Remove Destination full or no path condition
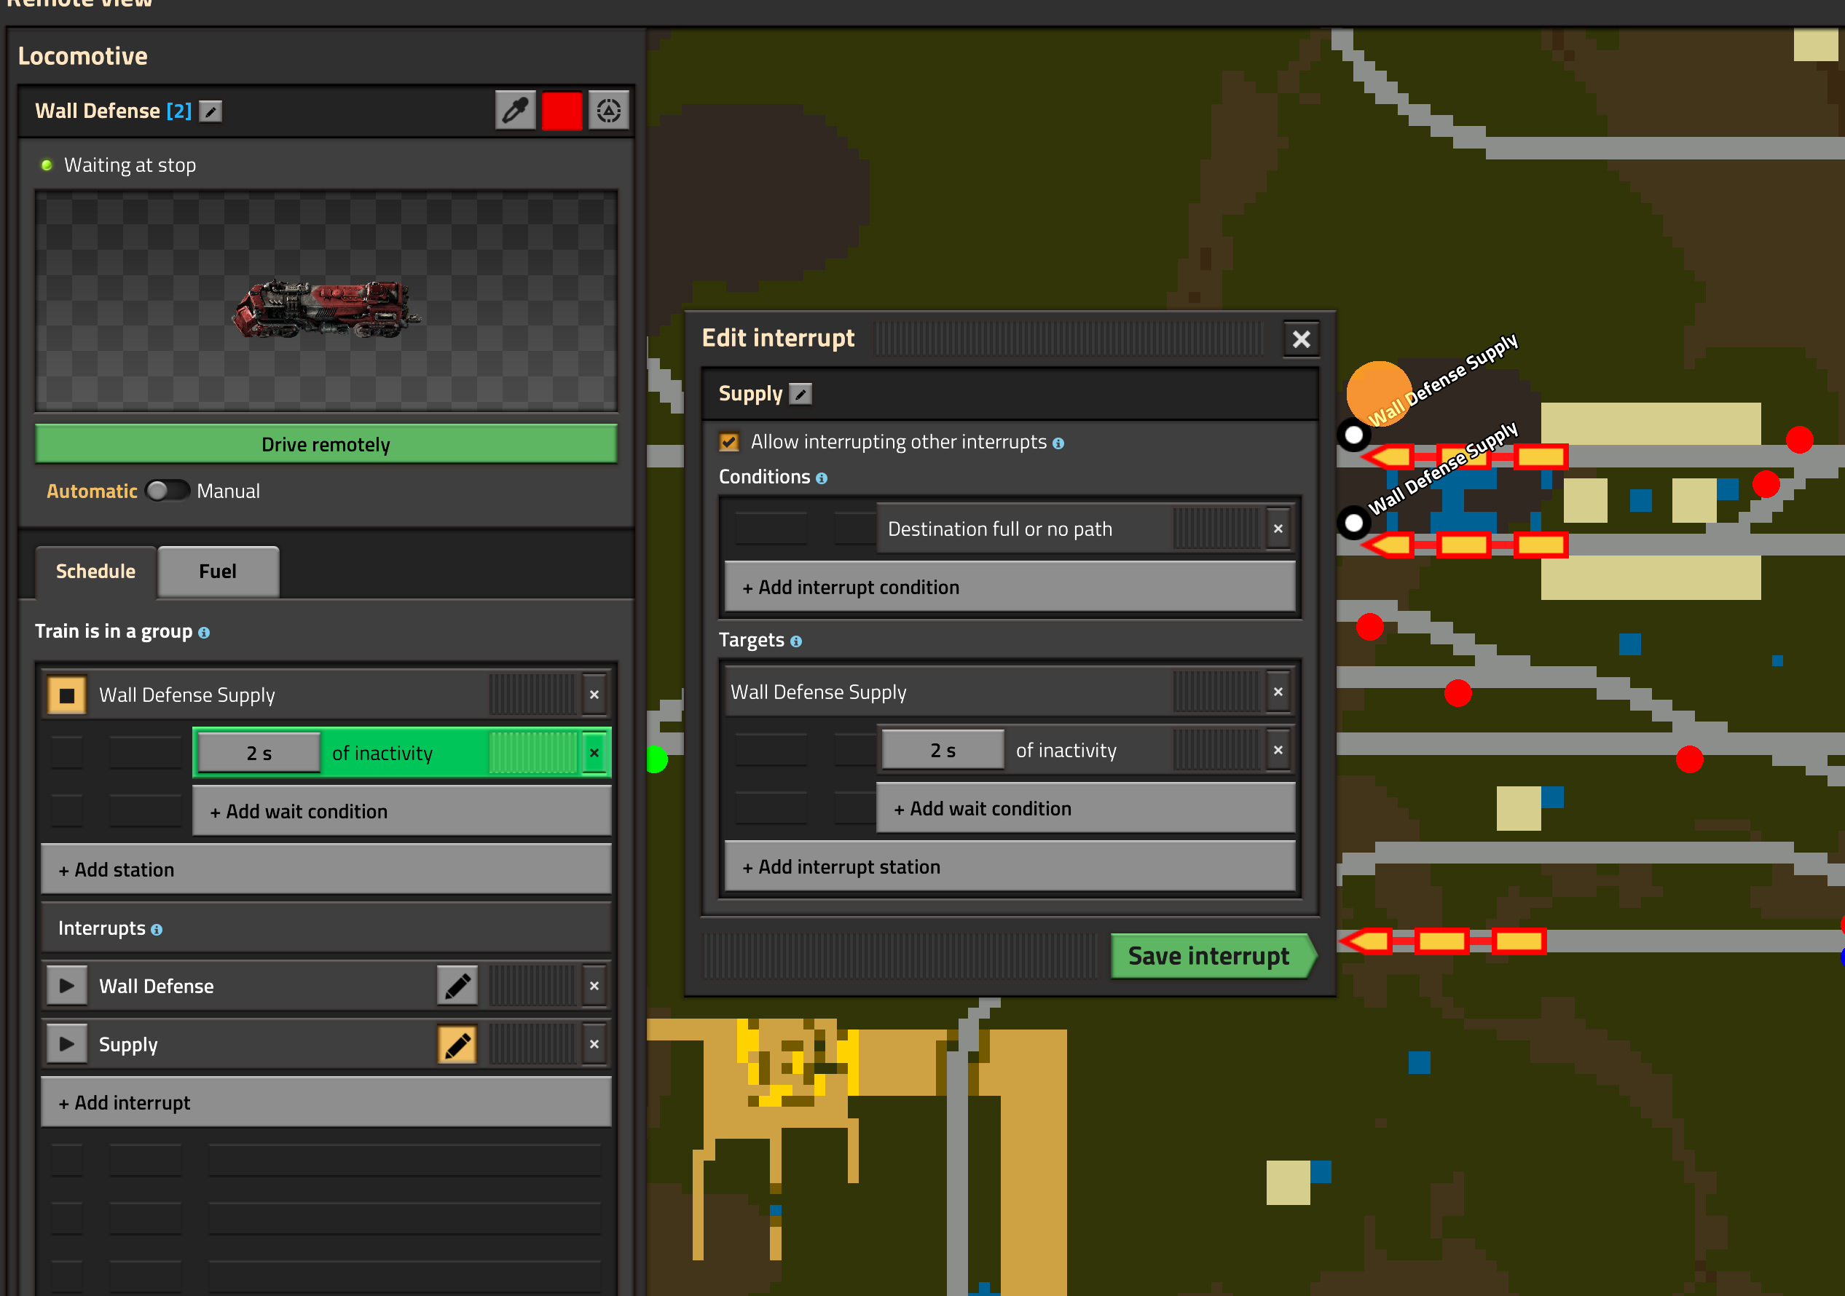The height and width of the screenshot is (1296, 1845). [x=1278, y=529]
